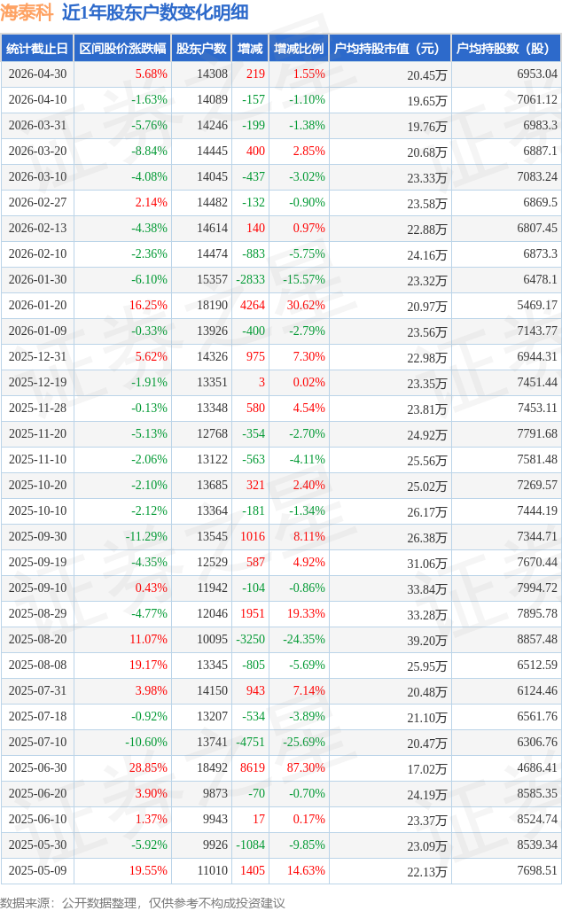Select the 39.20万 market value cell

click(x=427, y=640)
